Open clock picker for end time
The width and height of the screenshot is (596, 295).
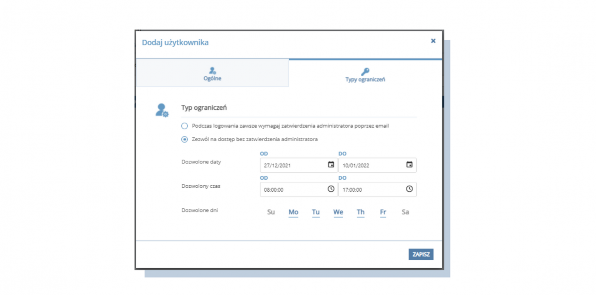pyautogui.click(x=409, y=189)
